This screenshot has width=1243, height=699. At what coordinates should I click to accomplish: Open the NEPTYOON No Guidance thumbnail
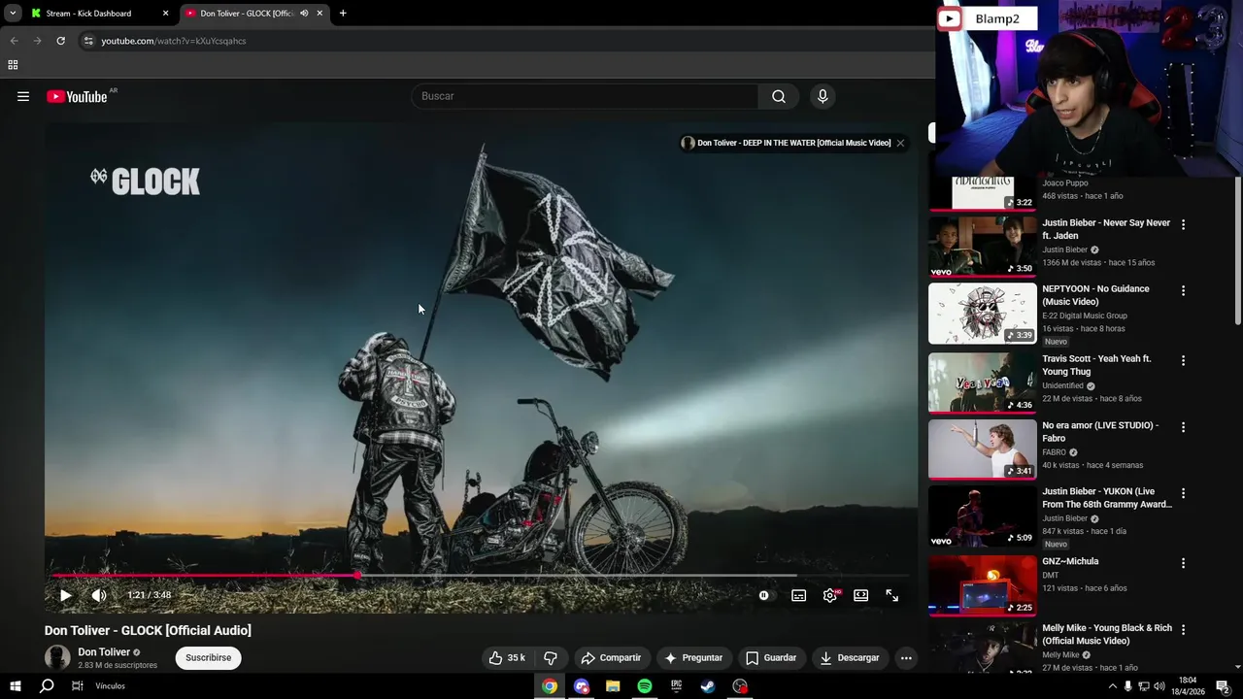tap(982, 314)
